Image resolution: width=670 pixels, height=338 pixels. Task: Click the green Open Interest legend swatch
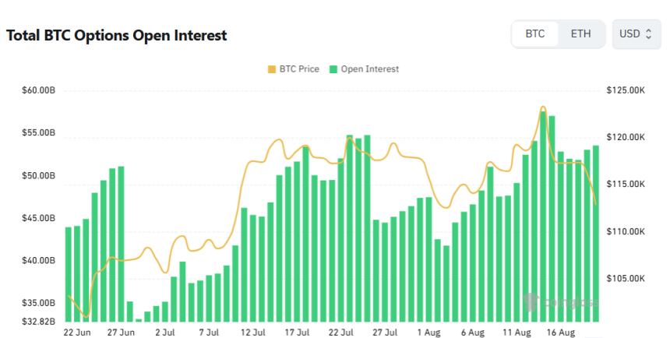tap(333, 69)
